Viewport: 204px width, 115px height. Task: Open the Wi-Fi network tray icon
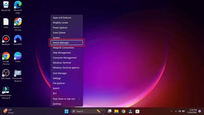176,111
